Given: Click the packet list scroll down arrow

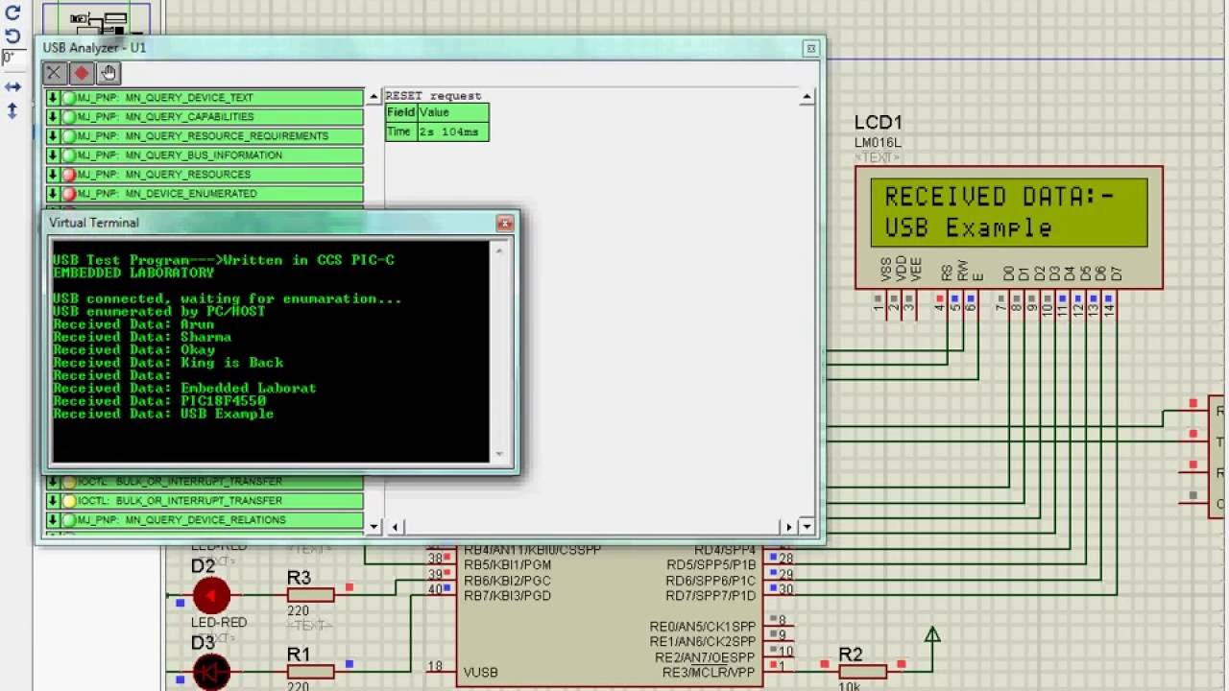Looking at the screenshot, I should [x=374, y=527].
